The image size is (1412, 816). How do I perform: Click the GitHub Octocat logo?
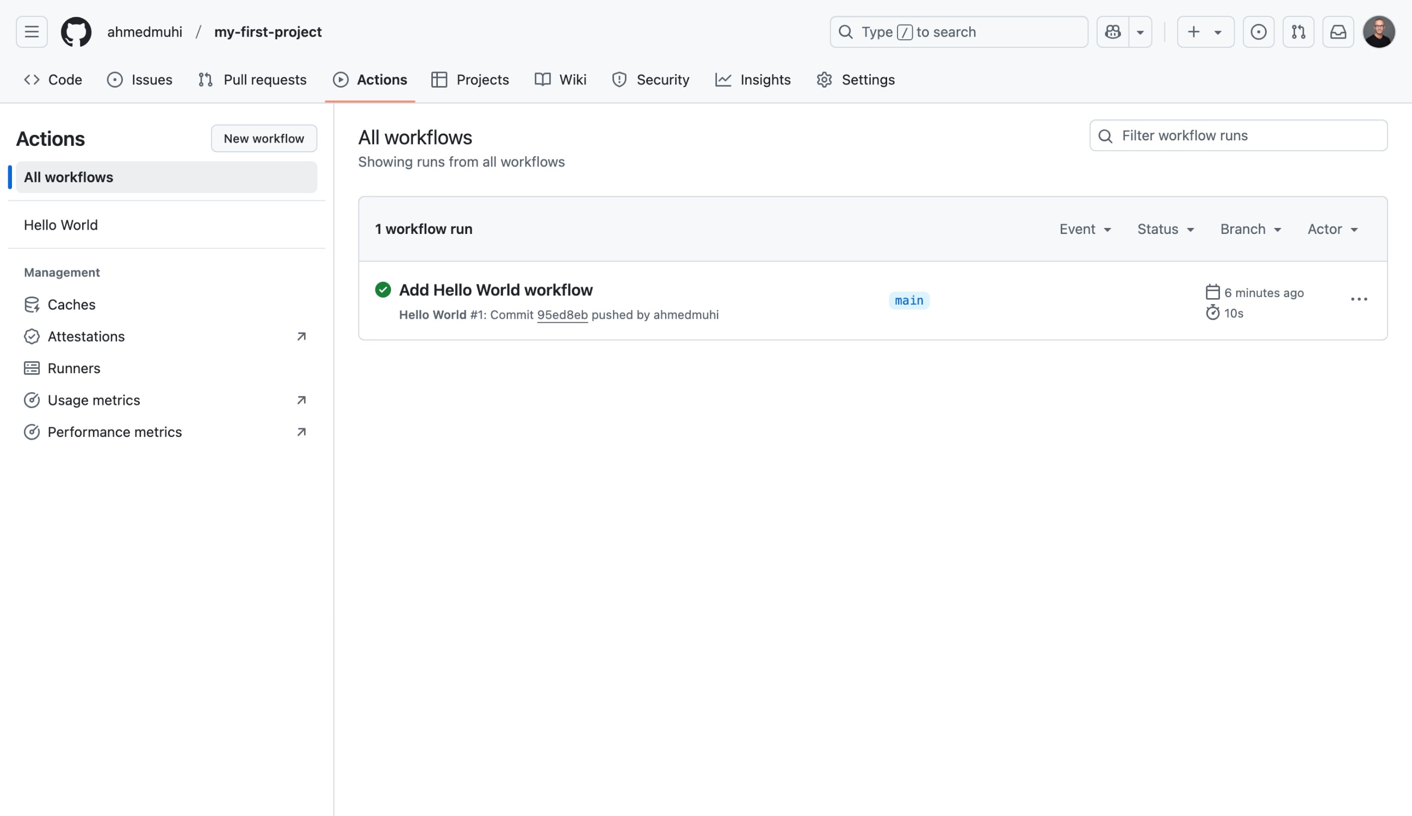pyautogui.click(x=76, y=32)
